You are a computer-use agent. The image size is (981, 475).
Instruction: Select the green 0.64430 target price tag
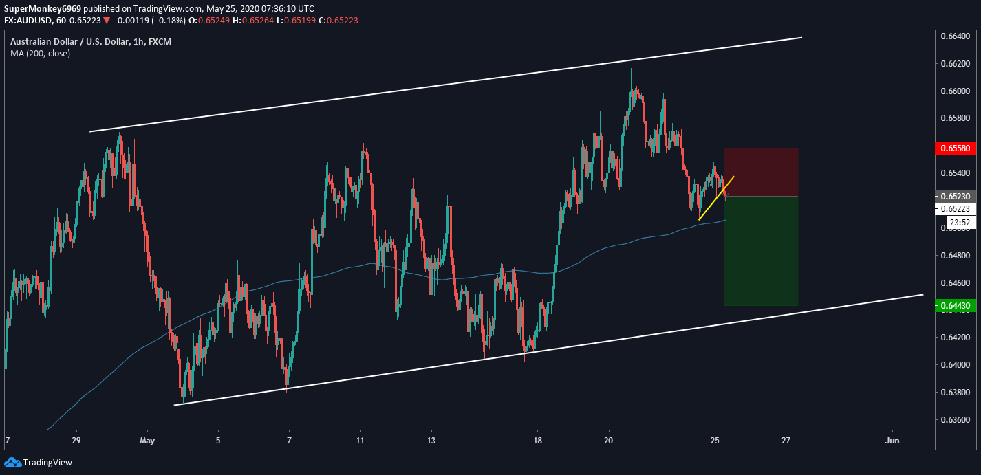[x=955, y=306]
